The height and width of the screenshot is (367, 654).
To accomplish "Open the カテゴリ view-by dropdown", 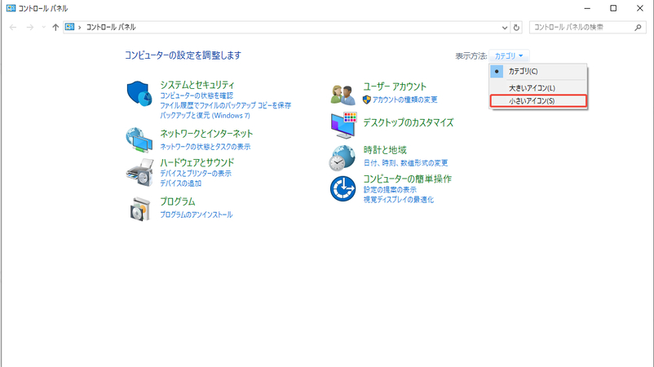I will pyautogui.click(x=509, y=55).
